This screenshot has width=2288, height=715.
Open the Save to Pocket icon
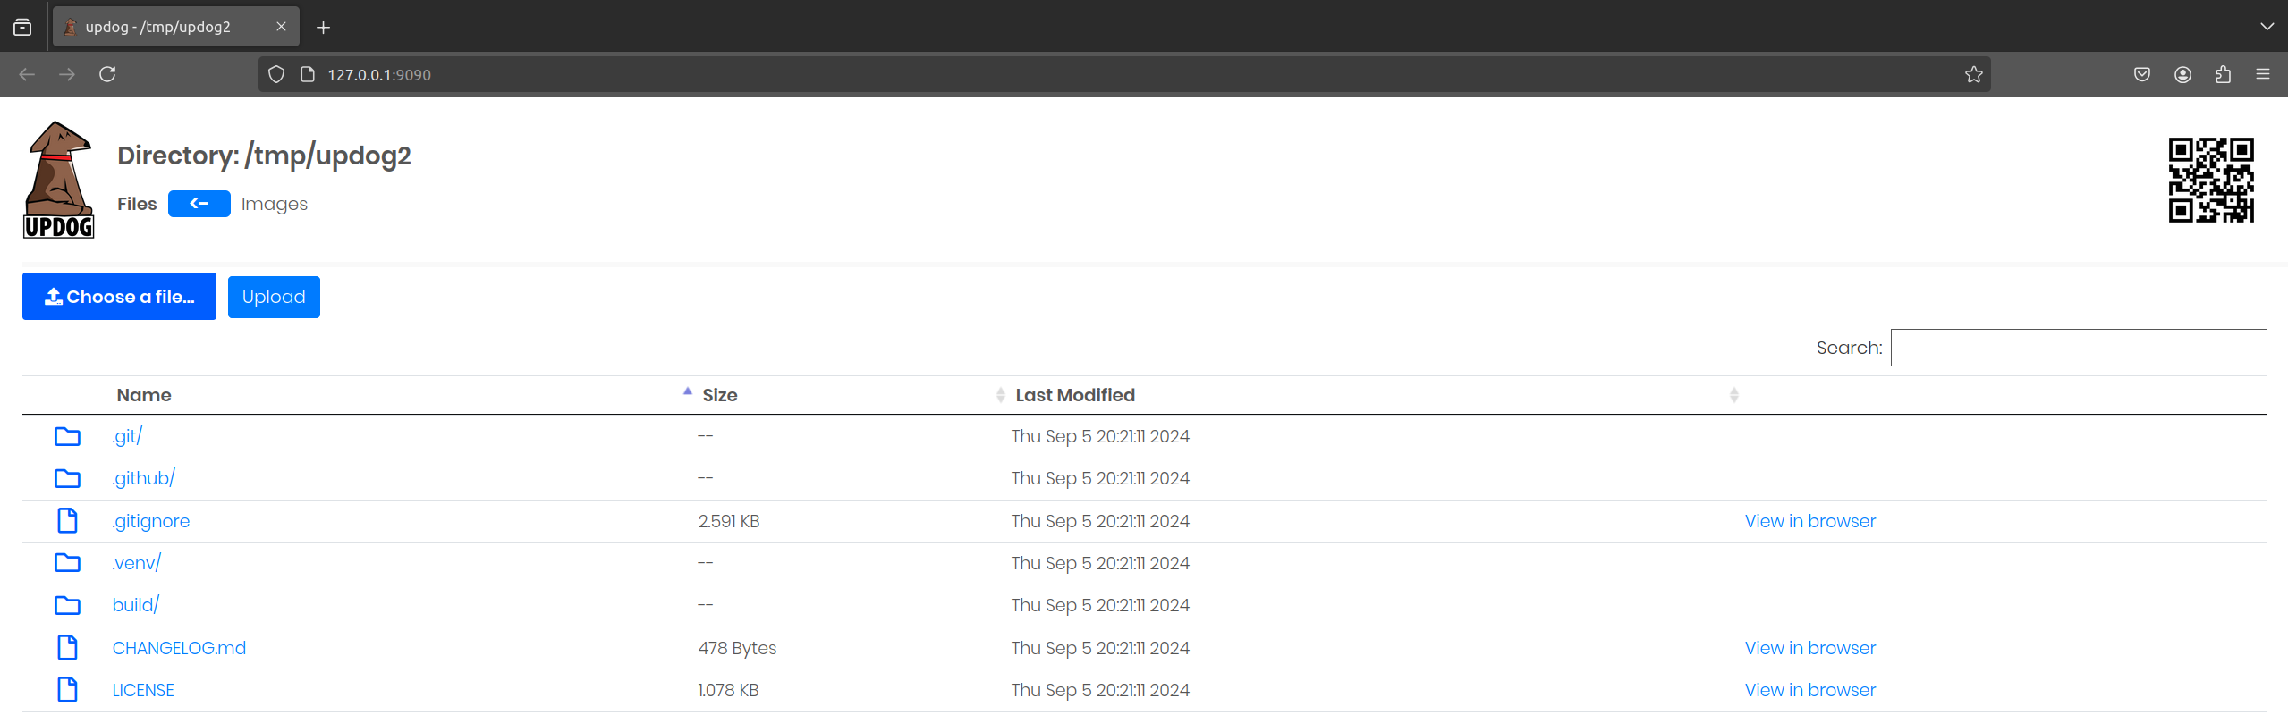(2142, 74)
